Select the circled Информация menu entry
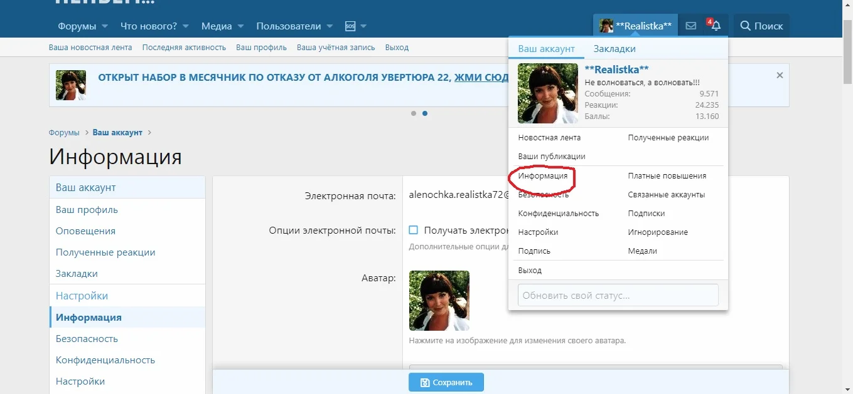Viewport: 853px width, 394px height. click(542, 176)
